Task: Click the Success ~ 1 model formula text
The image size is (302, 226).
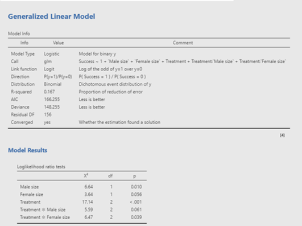Action: (x=182, y=61)
